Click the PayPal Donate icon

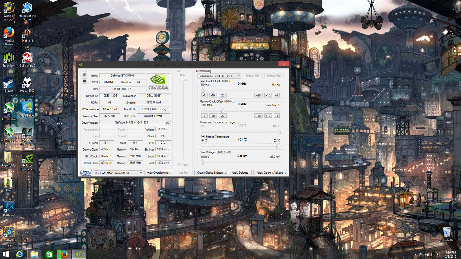tap(86, 173)
